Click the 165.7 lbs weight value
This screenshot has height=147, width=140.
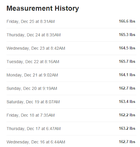coord(127,61)
